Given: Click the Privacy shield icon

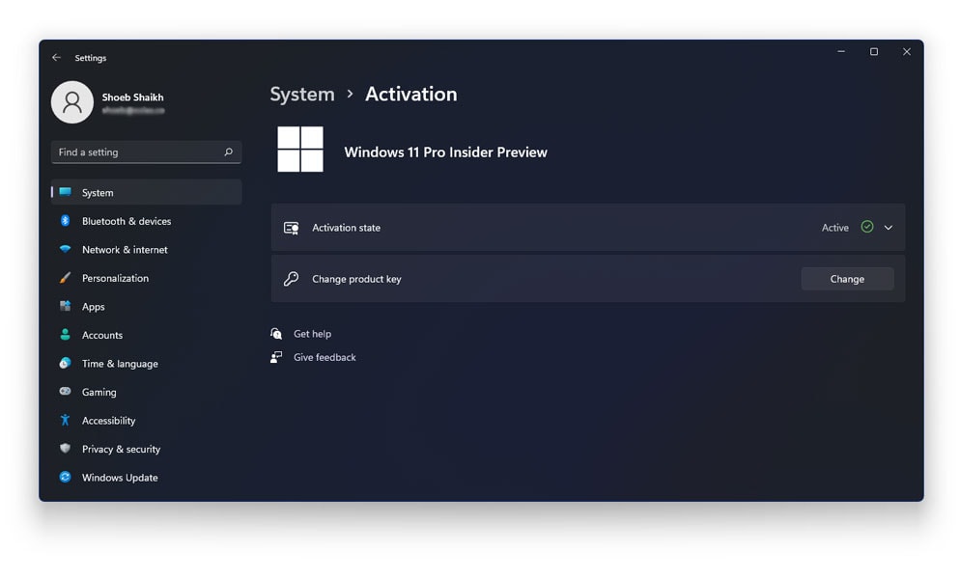Looking at the screenshot, I should [65, 449].
